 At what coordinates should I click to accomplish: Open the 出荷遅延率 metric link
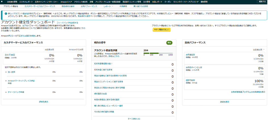tap(190, 55)
